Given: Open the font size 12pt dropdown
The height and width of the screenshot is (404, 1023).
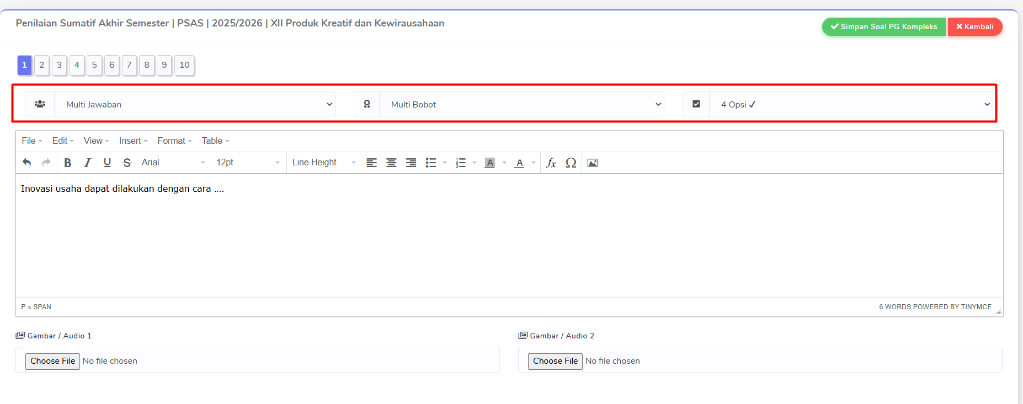Looking at the screenshot, I should click(x=248, y=163).
